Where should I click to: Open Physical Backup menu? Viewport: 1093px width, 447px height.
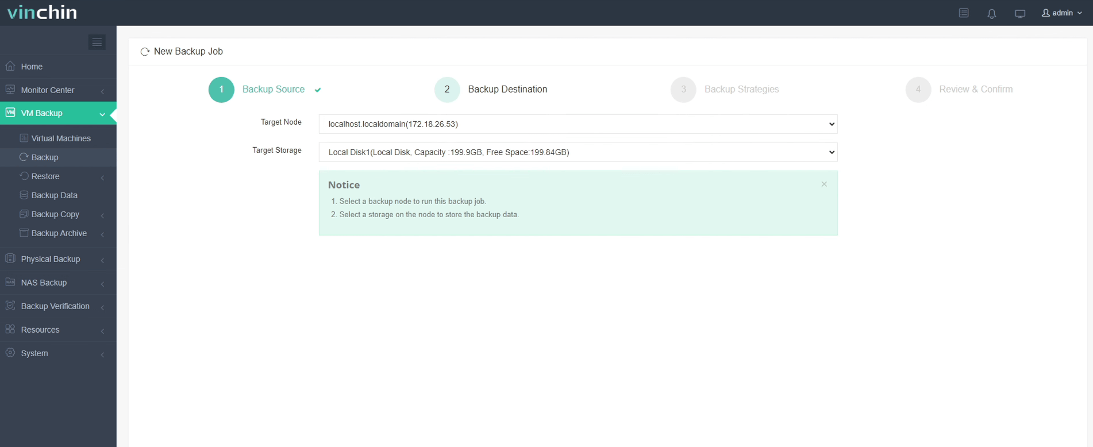click(58, 259)
